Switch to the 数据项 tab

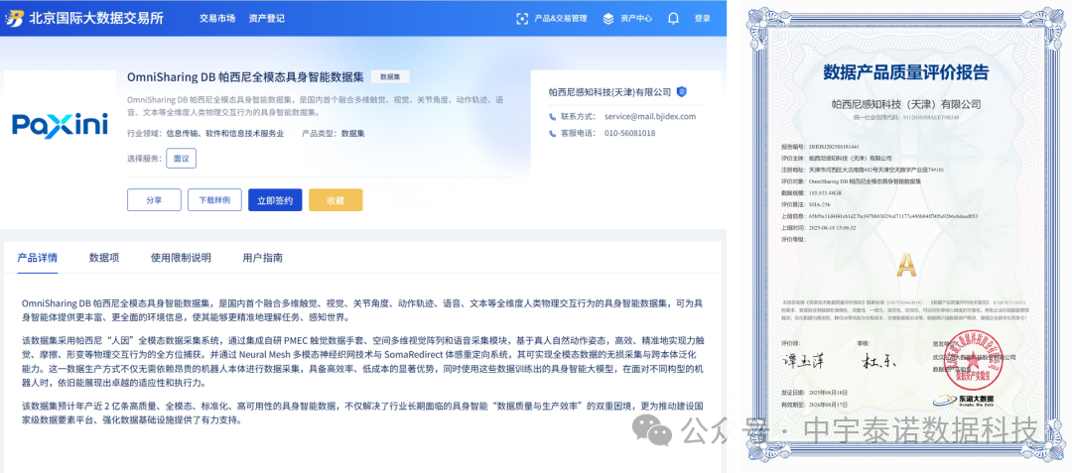tap(104, 258)
